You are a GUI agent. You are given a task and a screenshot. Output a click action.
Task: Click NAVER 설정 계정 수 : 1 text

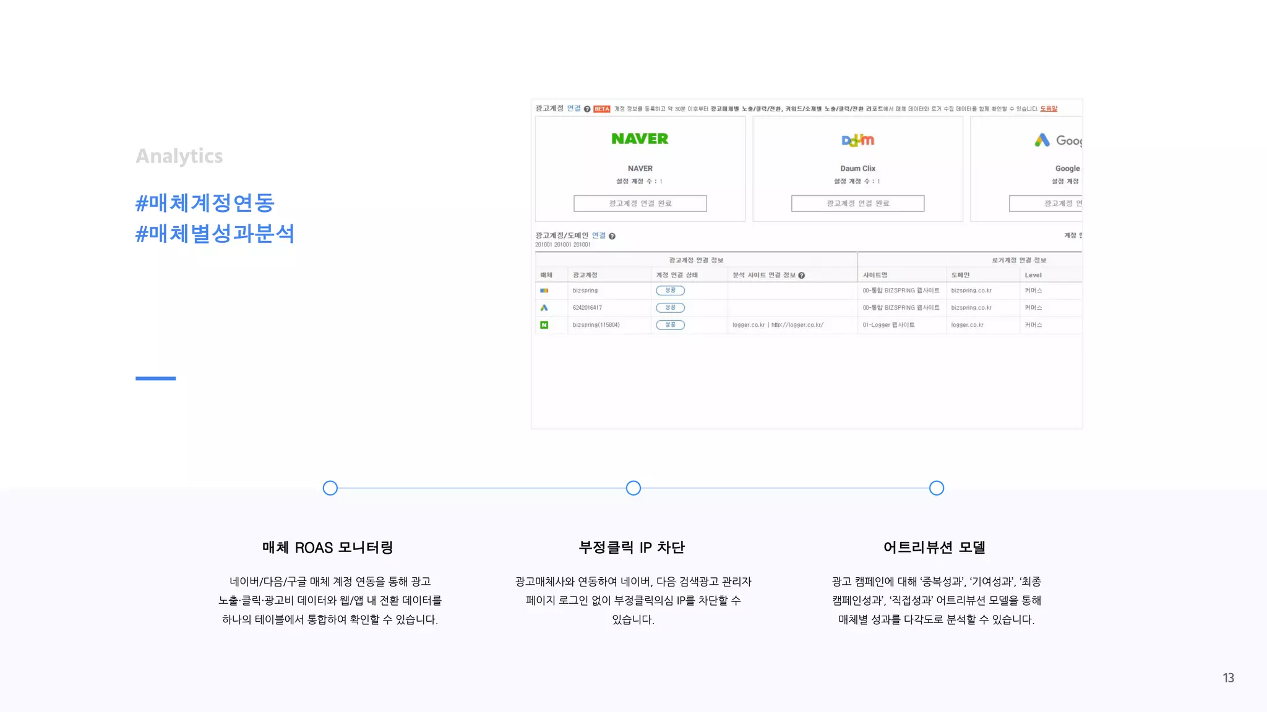click(639, 182)
